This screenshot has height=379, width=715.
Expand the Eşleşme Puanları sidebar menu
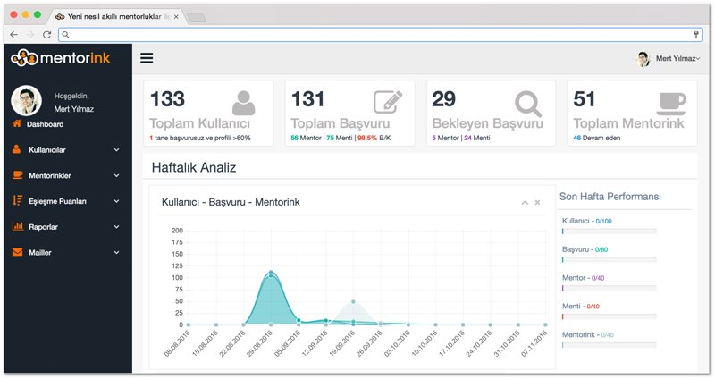pos(66,201)
